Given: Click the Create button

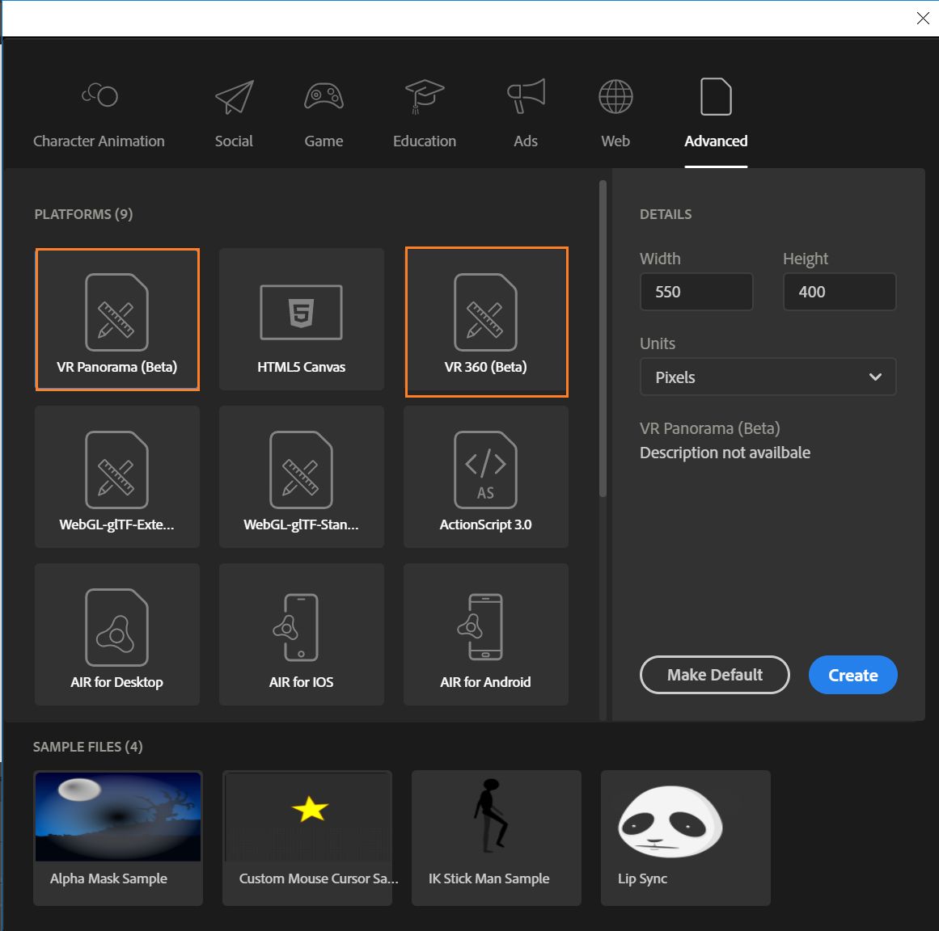Looking at the screenshot, I should tap(852, 675).
